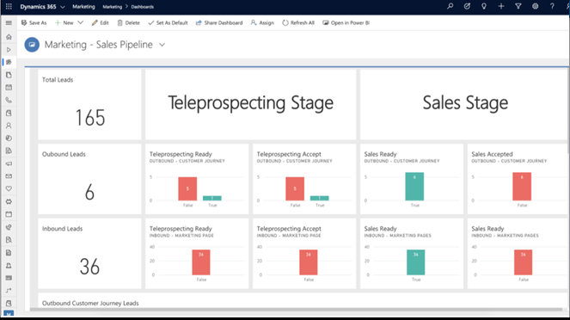Image resolution: width=570 pixels, height=320 pixels.
Task: Open the calendar sidebar icon below document
Action: (9, 88)
